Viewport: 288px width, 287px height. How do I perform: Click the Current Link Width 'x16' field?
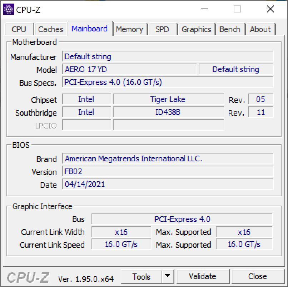pos(121,232)
